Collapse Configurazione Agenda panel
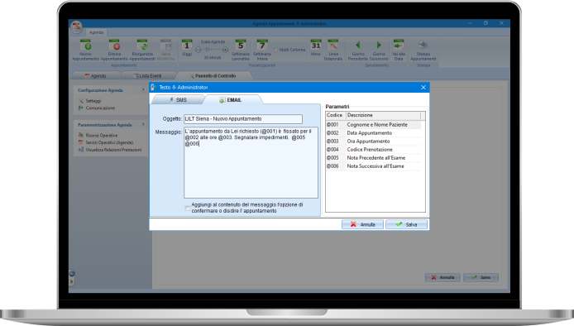The width and height of the screenshot is (574, 326). click(x=143, y=89)
